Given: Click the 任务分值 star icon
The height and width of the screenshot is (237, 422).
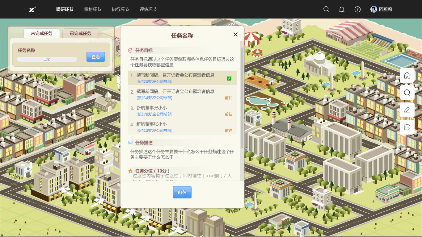Looking at the screenshot, I should (130, 171).
